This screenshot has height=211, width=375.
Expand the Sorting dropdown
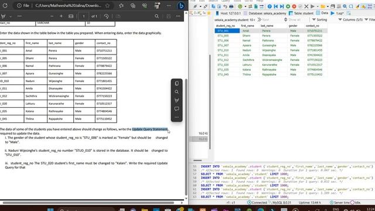tap(319, 19)
